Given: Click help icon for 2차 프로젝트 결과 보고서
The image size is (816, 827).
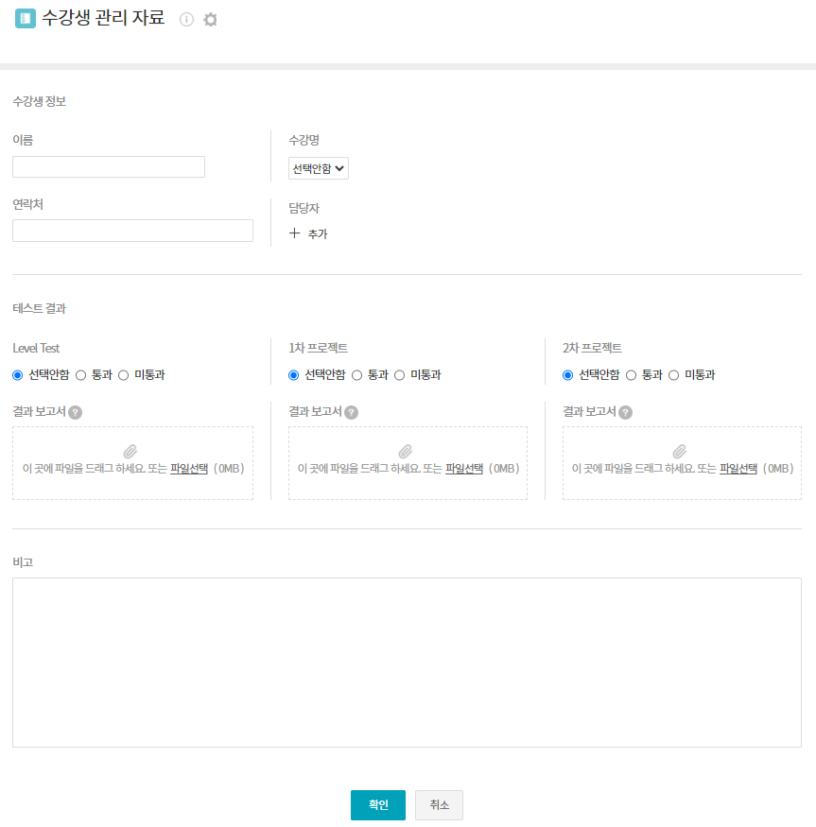Looking at the screenshot, I should (625, 412).
